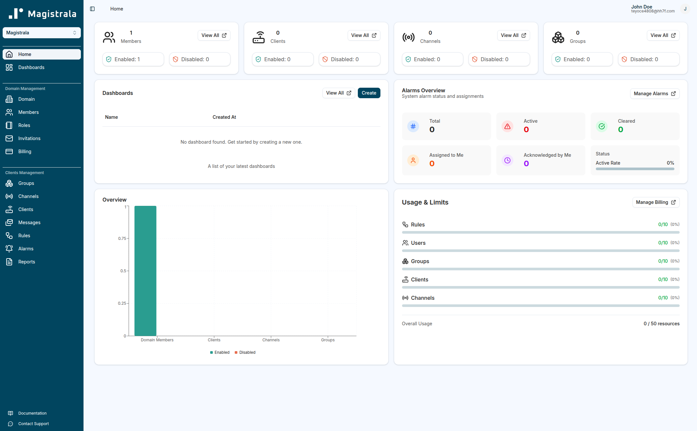Screen dimensions: 697x431
Task: Open Documentation link in sidebar footer
Action: click(x=32, y=413)
